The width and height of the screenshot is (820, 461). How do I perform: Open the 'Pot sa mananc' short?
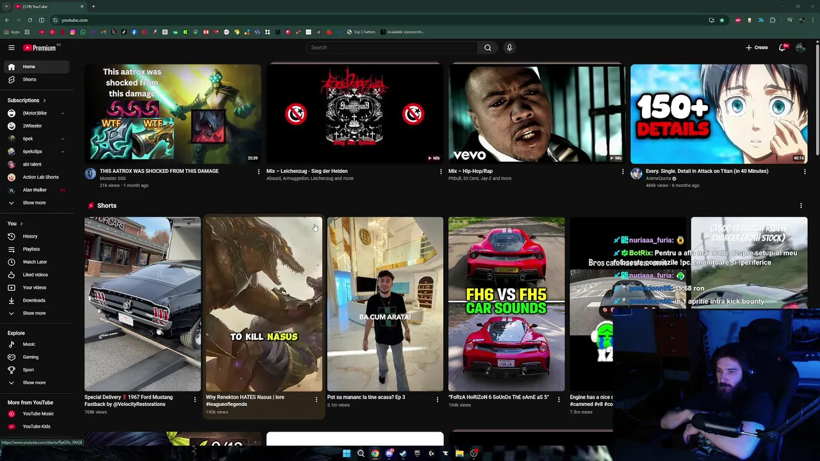(385, 304)
